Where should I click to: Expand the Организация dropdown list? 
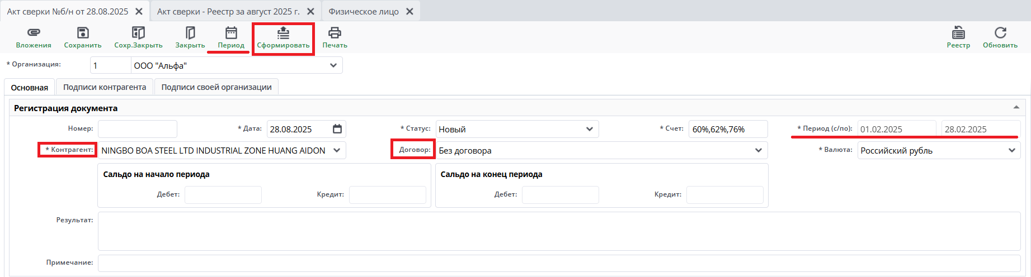click(333, 65)
